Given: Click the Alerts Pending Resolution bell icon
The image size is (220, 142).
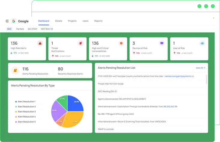Looking at the screenshot, I should pyautogui.click(x=15, y=70).
